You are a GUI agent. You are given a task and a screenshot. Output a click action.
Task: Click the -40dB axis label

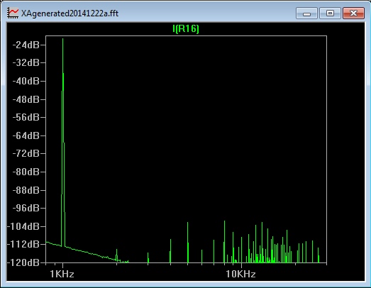click(26, 81)
